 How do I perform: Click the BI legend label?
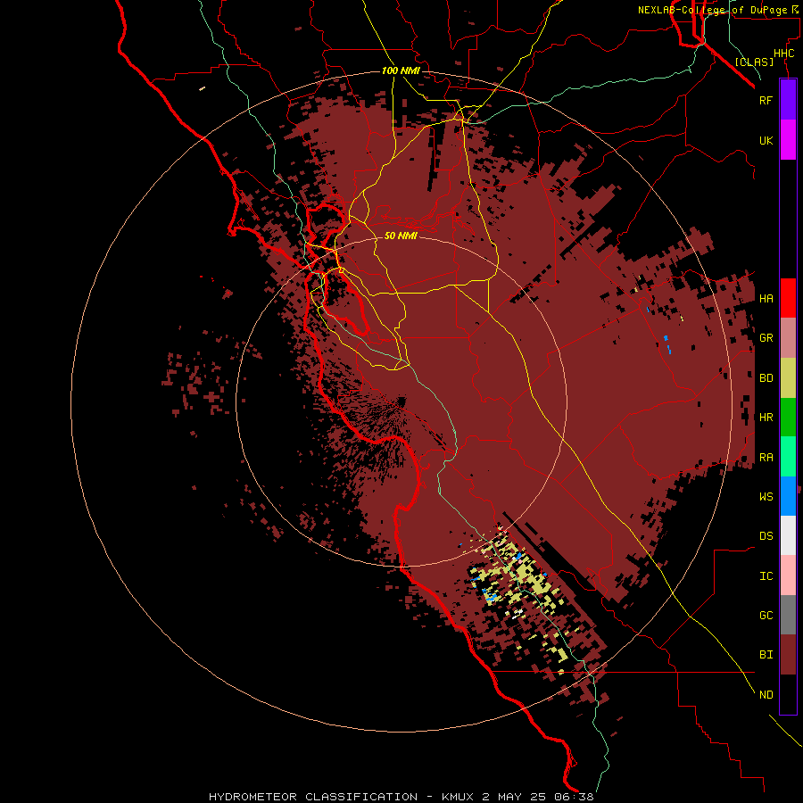[766, 655]
